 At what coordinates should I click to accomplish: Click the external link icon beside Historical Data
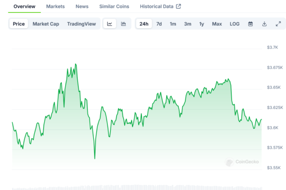178,6
